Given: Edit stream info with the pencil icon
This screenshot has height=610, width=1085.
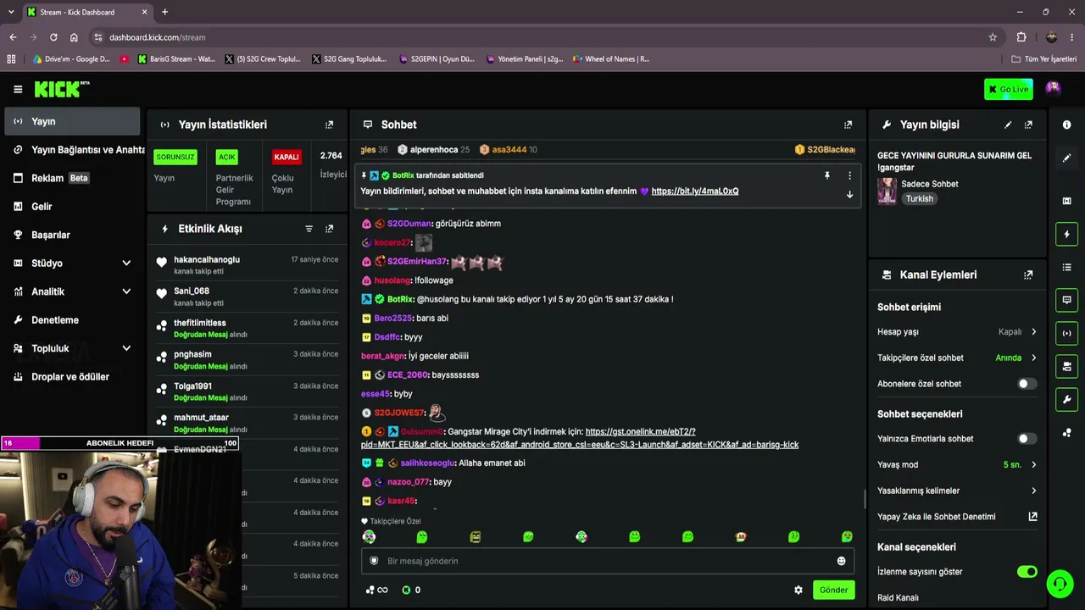Looking at the screenshot, I should click(x=1008, y=125).
